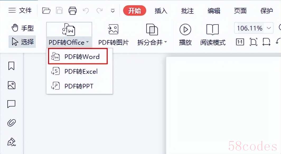281x154 pixels.
Task: Open the 文件 menu
Action: pos(25,10)
